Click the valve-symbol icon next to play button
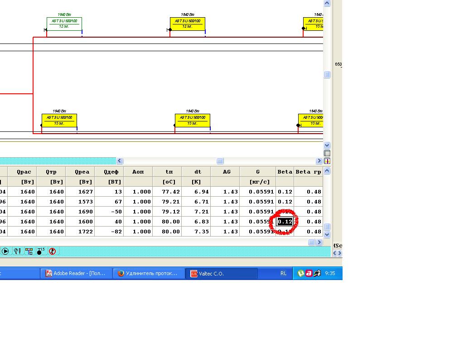Image resolution: width=464 pixels, height=348 pixels. point(17,251)
